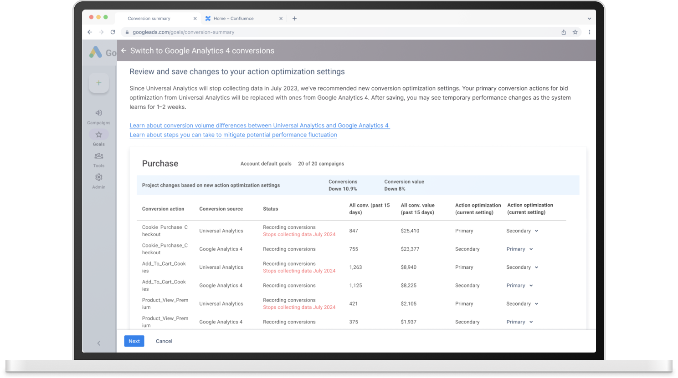Click the Google Ads logo
This screenshot has width=678, height=378.
click(x=96, y=52)
